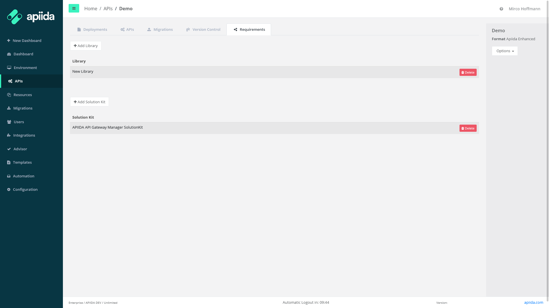This screenshot has height=308, width=549.
Task: Click the apiida logo
Action: pos(31,17)
